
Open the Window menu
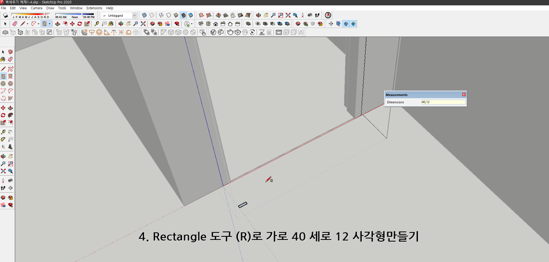[x=76, y=8]
